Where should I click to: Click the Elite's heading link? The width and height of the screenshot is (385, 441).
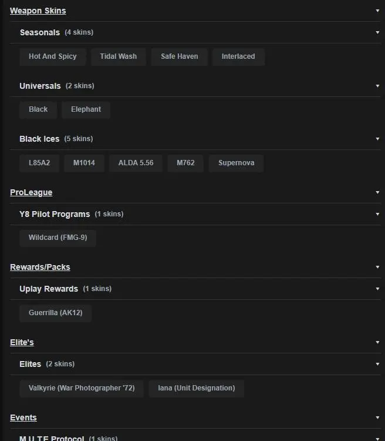tap(22, 342)
